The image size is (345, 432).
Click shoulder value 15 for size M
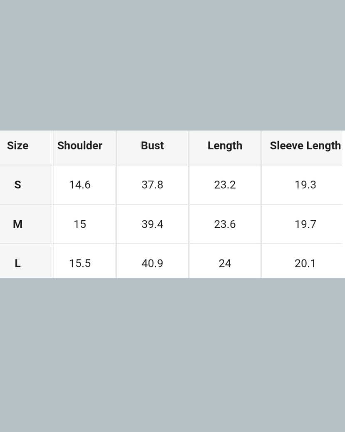[x=80, y=224]
